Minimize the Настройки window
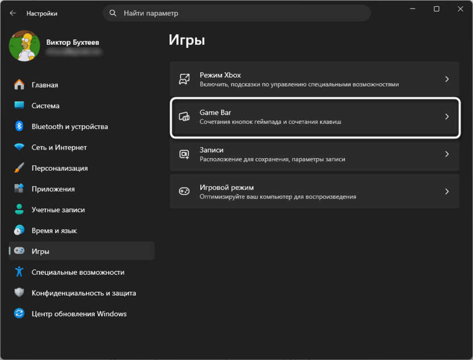 pyautogui.click(x=413, y=9)
